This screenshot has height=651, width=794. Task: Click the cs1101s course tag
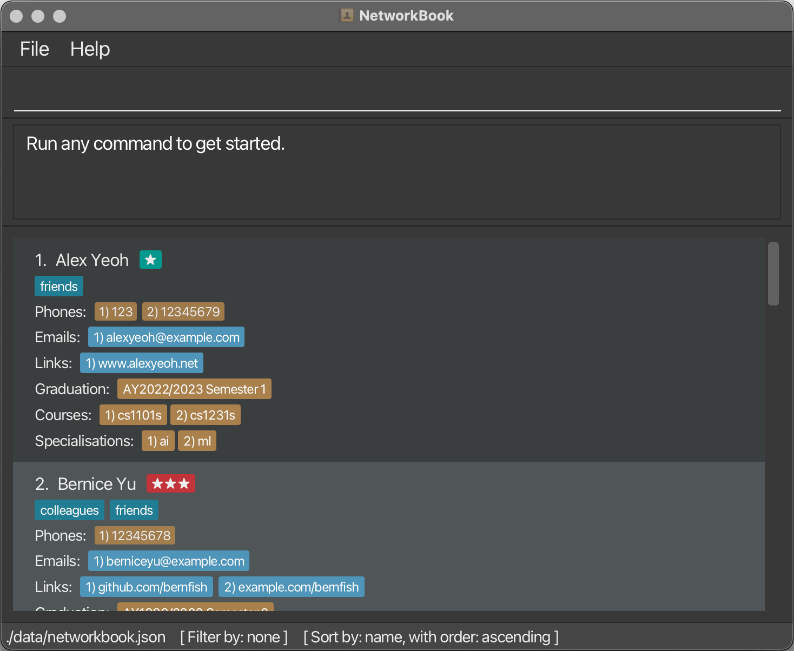click(x=133, y=415)
